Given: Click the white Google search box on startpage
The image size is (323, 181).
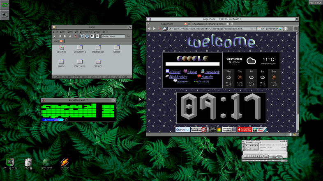Looking at the screenshot, I should [192, 64].
